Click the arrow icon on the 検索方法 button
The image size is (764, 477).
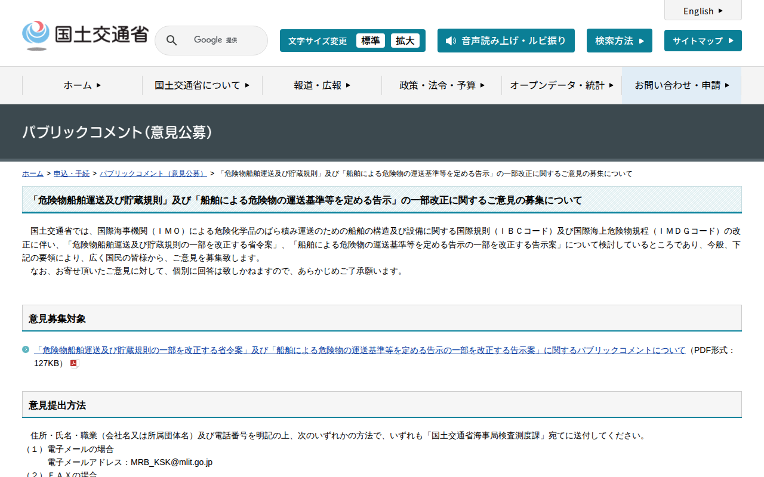tap(642, 41)
